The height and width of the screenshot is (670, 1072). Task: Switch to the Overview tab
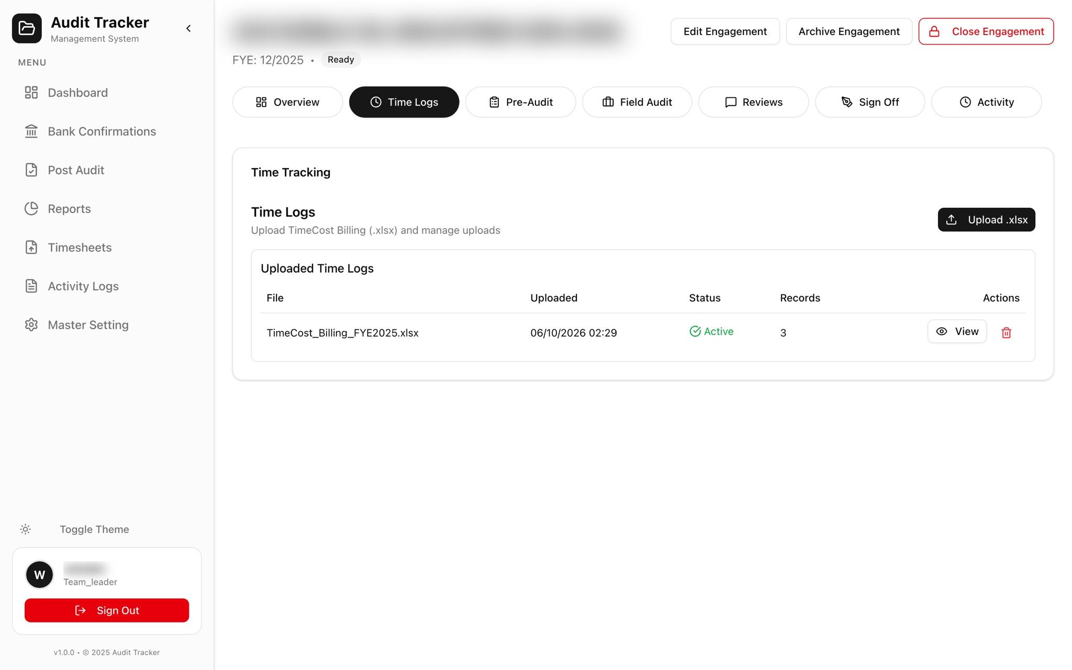pyautogui.click(x=287, y=102)
